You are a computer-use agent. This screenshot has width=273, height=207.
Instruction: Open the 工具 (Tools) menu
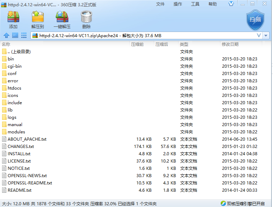click(x=195, y=4)
